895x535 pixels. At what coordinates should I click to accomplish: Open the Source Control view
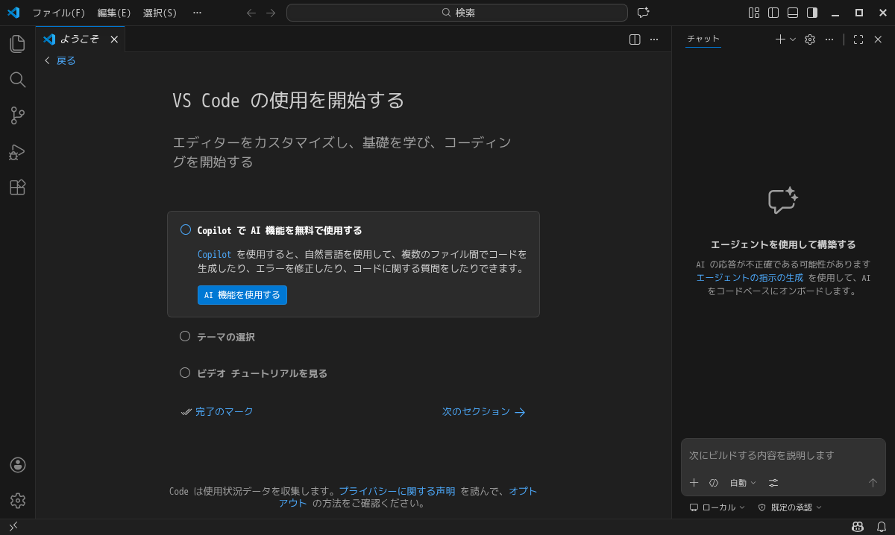(18, 115)
